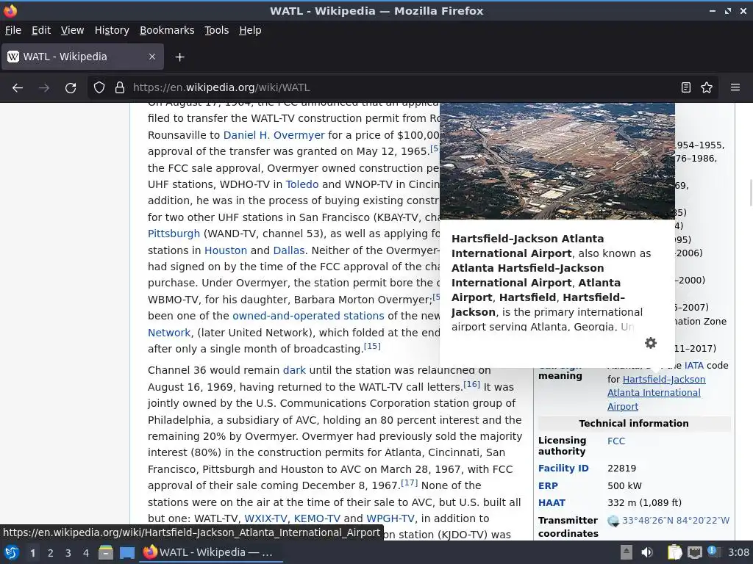Open the dark link
The height and width of the screenshot is (564, 753).
294,370
